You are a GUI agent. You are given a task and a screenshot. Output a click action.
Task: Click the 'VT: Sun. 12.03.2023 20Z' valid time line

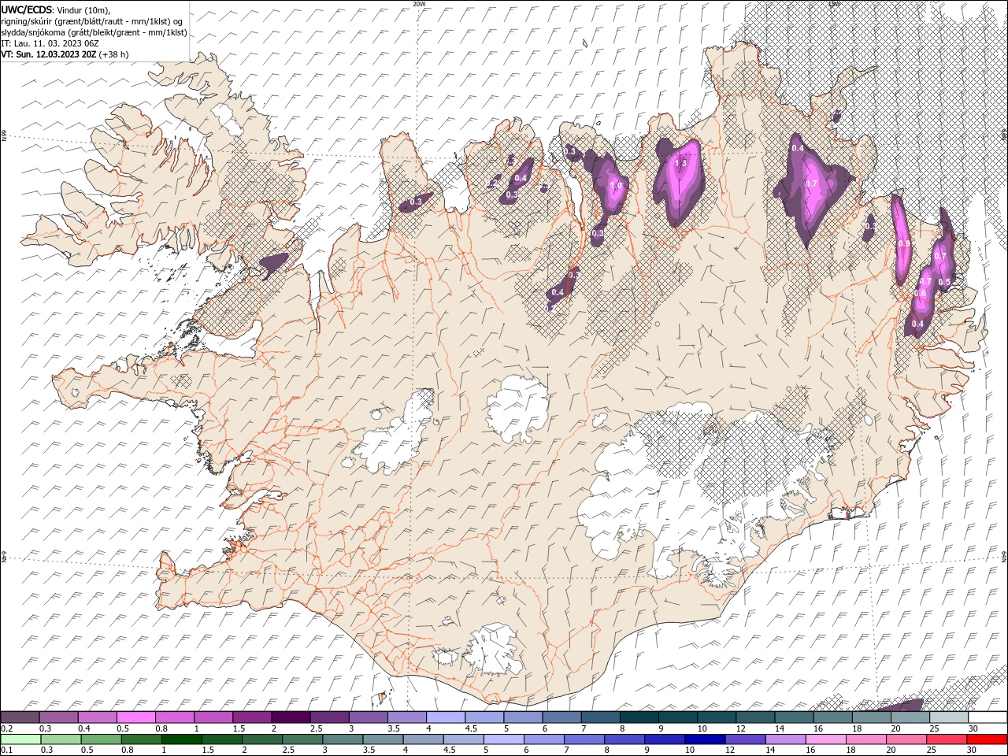point(48,54)
